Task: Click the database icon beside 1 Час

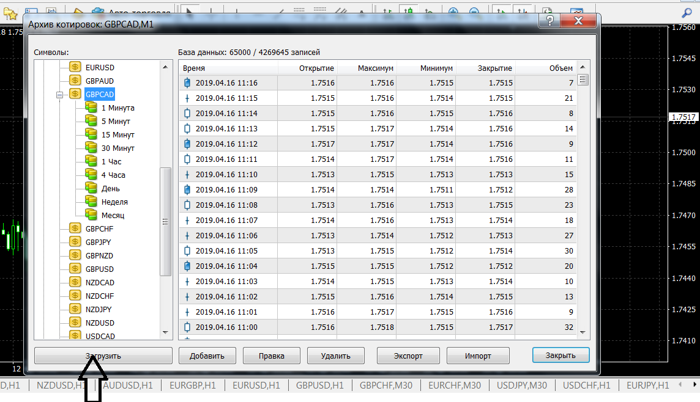Action: pos(91,161)
